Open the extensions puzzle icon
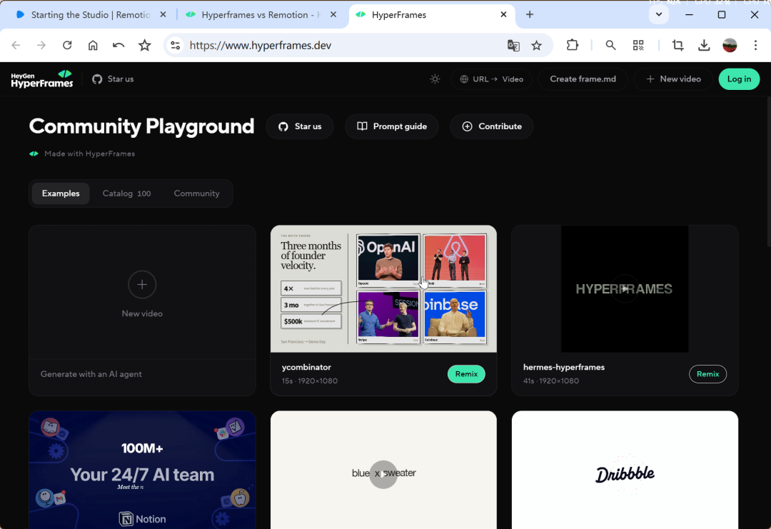 573,45
